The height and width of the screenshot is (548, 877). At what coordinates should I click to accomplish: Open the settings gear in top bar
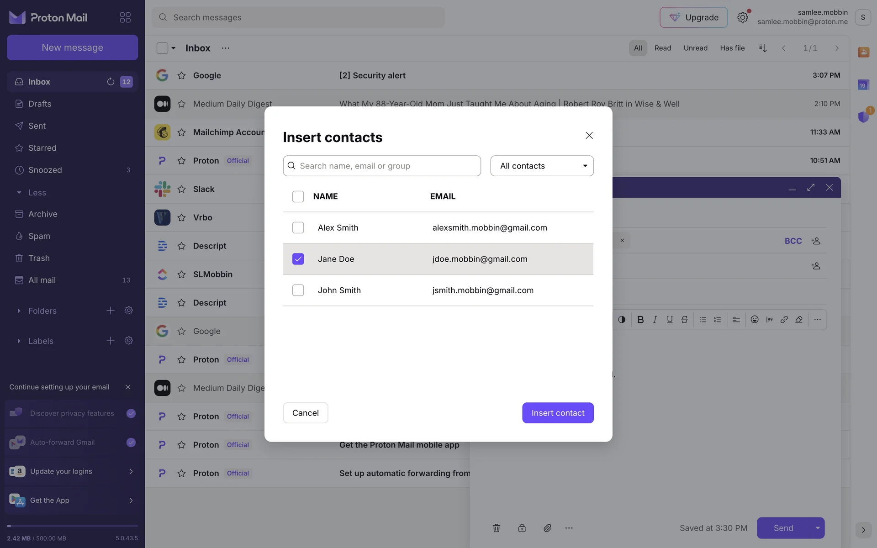click(x=743, y=17)
